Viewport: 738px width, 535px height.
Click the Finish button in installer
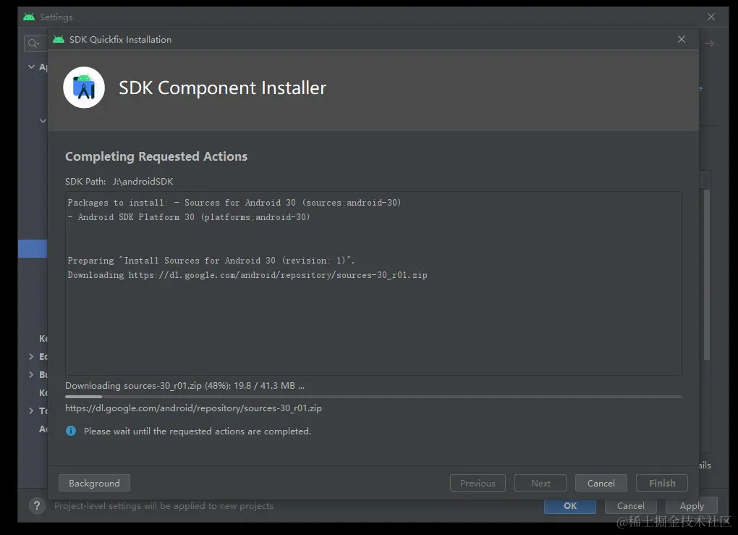coord(662,483)
